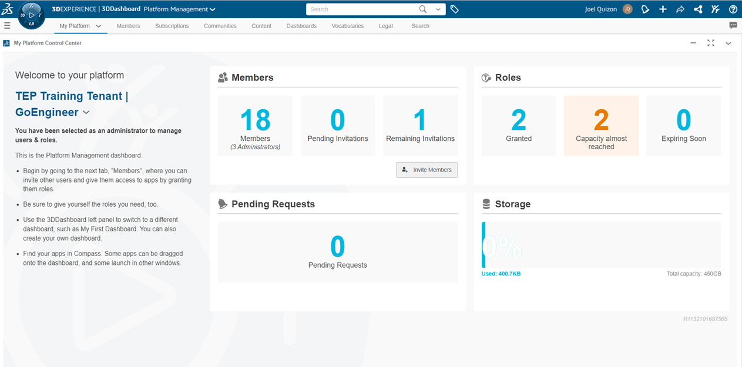Open the Add (plus) icon
The image size is (742, 367).
pyautogui.click(x=663, y=9)
